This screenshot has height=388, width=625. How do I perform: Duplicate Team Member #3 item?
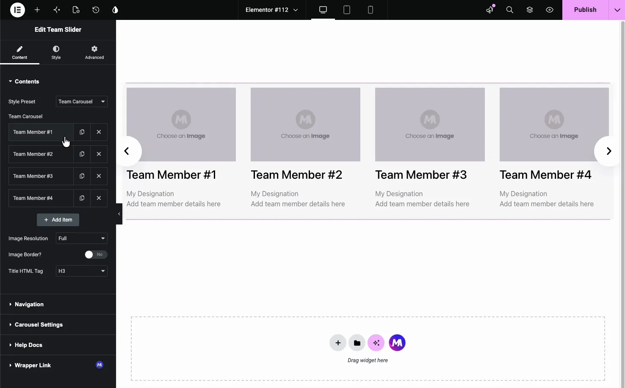click(x=82, y=176)
